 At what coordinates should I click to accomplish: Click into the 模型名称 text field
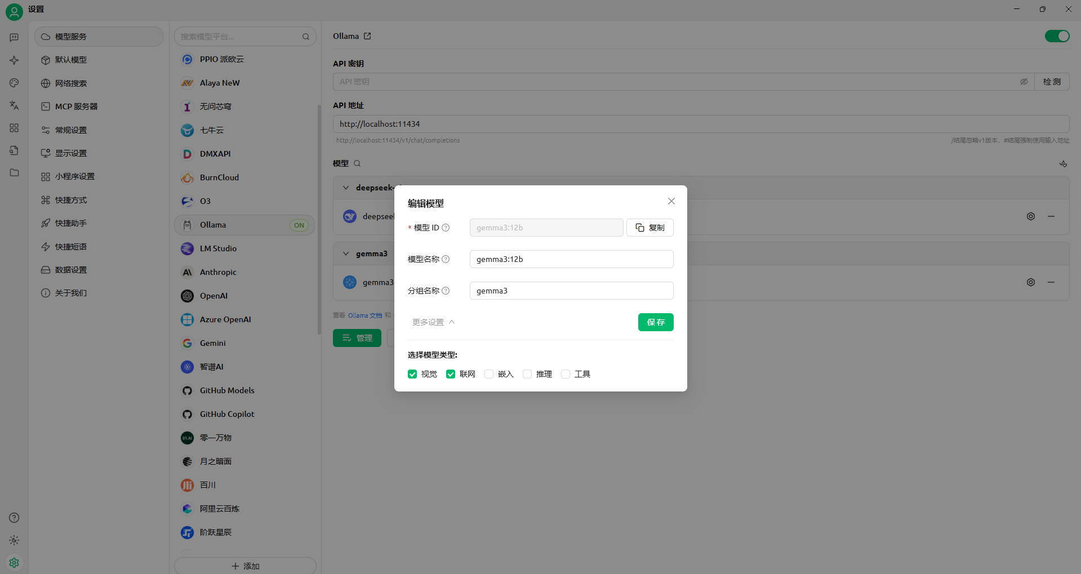pyautogui.click(x=571, y=259)
